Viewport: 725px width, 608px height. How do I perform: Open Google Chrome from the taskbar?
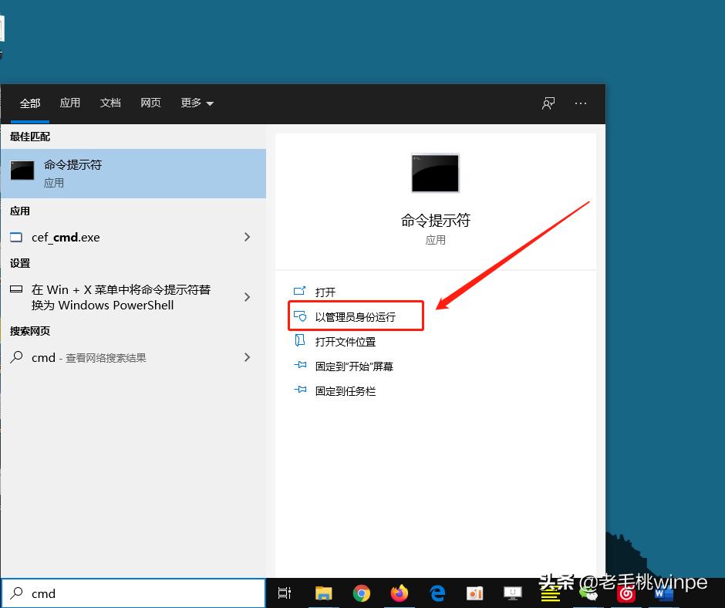(362, 593)
